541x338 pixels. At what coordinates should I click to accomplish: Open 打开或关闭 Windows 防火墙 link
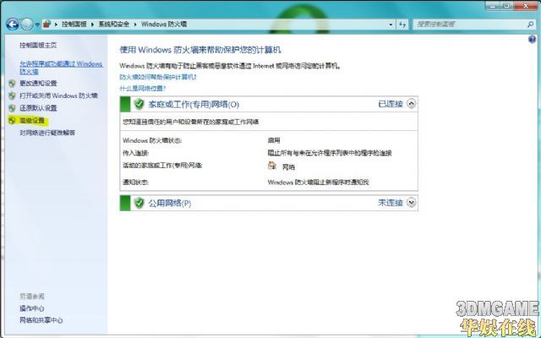point(58,95)
